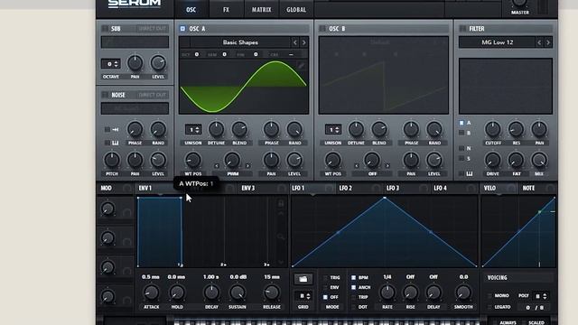Screen dimensions: 578x325
Task: Enable the SUB oscillator
Action: tap(105, 28)
